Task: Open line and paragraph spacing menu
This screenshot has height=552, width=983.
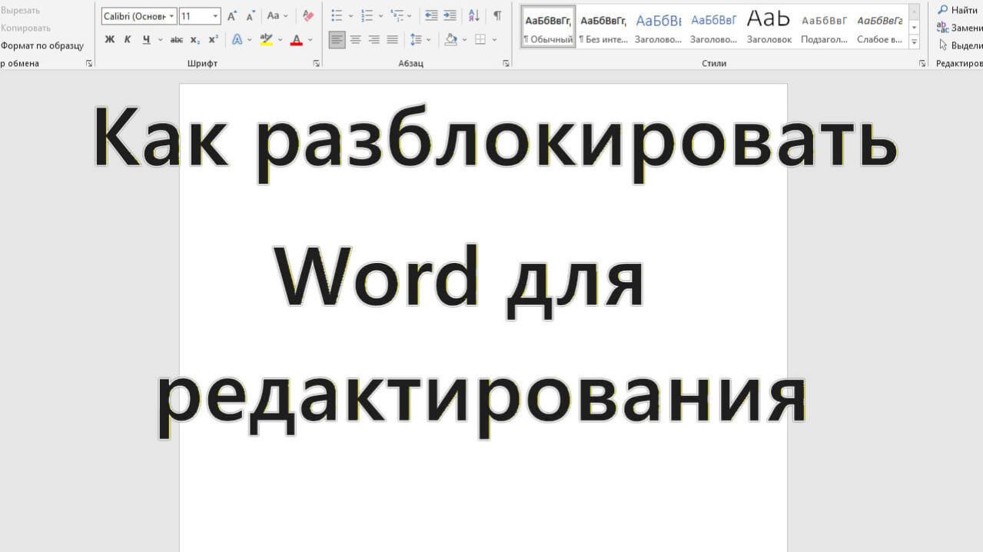Action: (420, 39)
